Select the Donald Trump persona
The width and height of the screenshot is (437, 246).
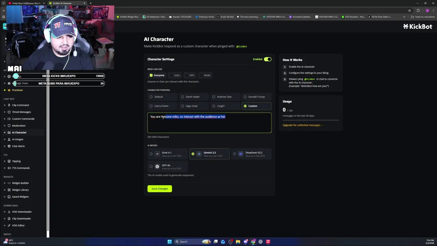tap(256, 97)
